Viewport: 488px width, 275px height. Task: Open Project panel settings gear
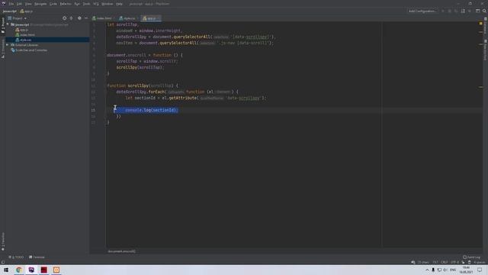(79, 18)
